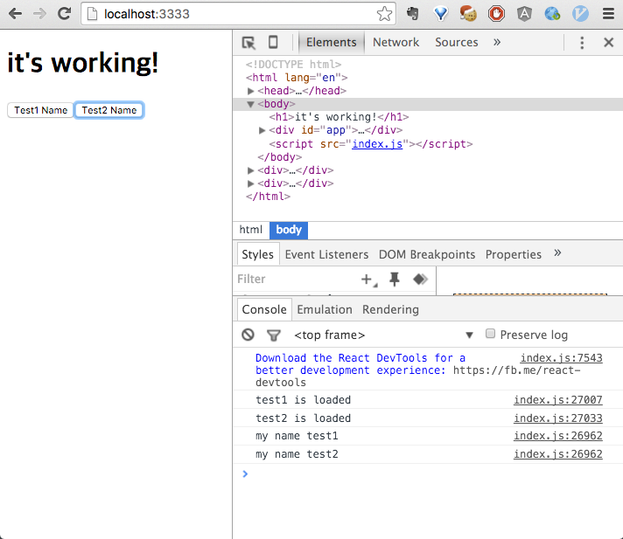The width and height of the screenshot is (623, 539).
Task: Click the animation diamond icon in Styles
Action: pyautogui.click(x=420, y=280)
